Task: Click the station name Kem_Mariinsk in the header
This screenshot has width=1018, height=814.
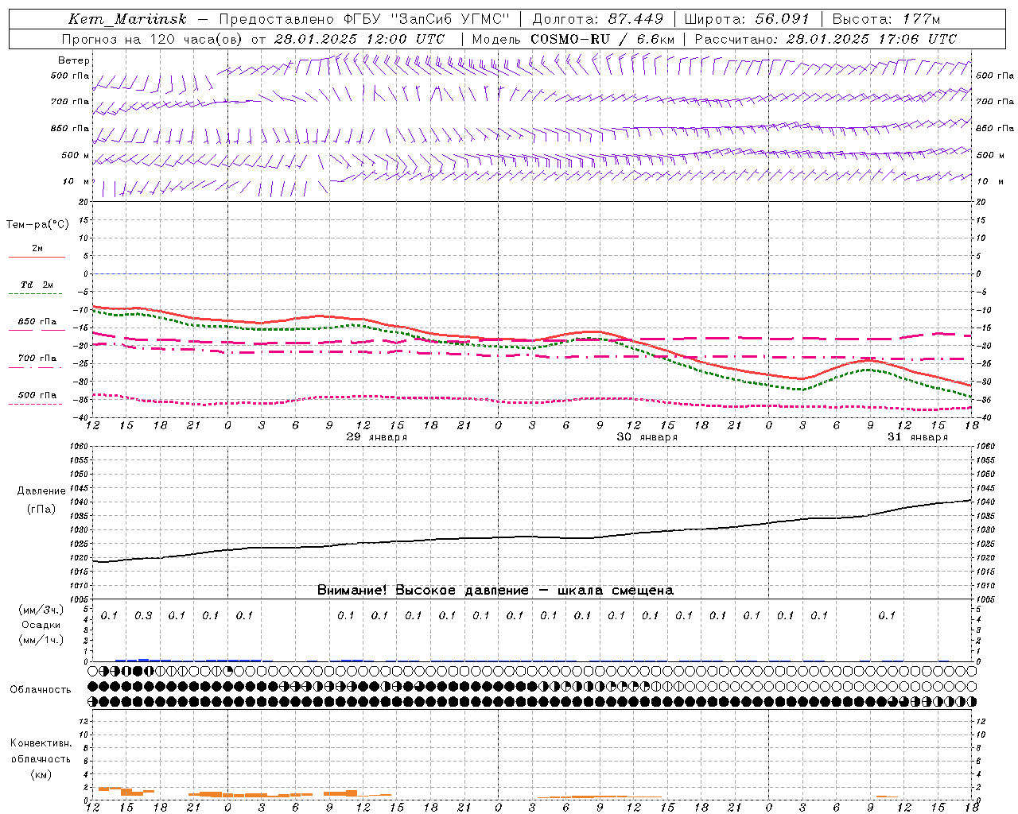Action: (x=127, y=19)
